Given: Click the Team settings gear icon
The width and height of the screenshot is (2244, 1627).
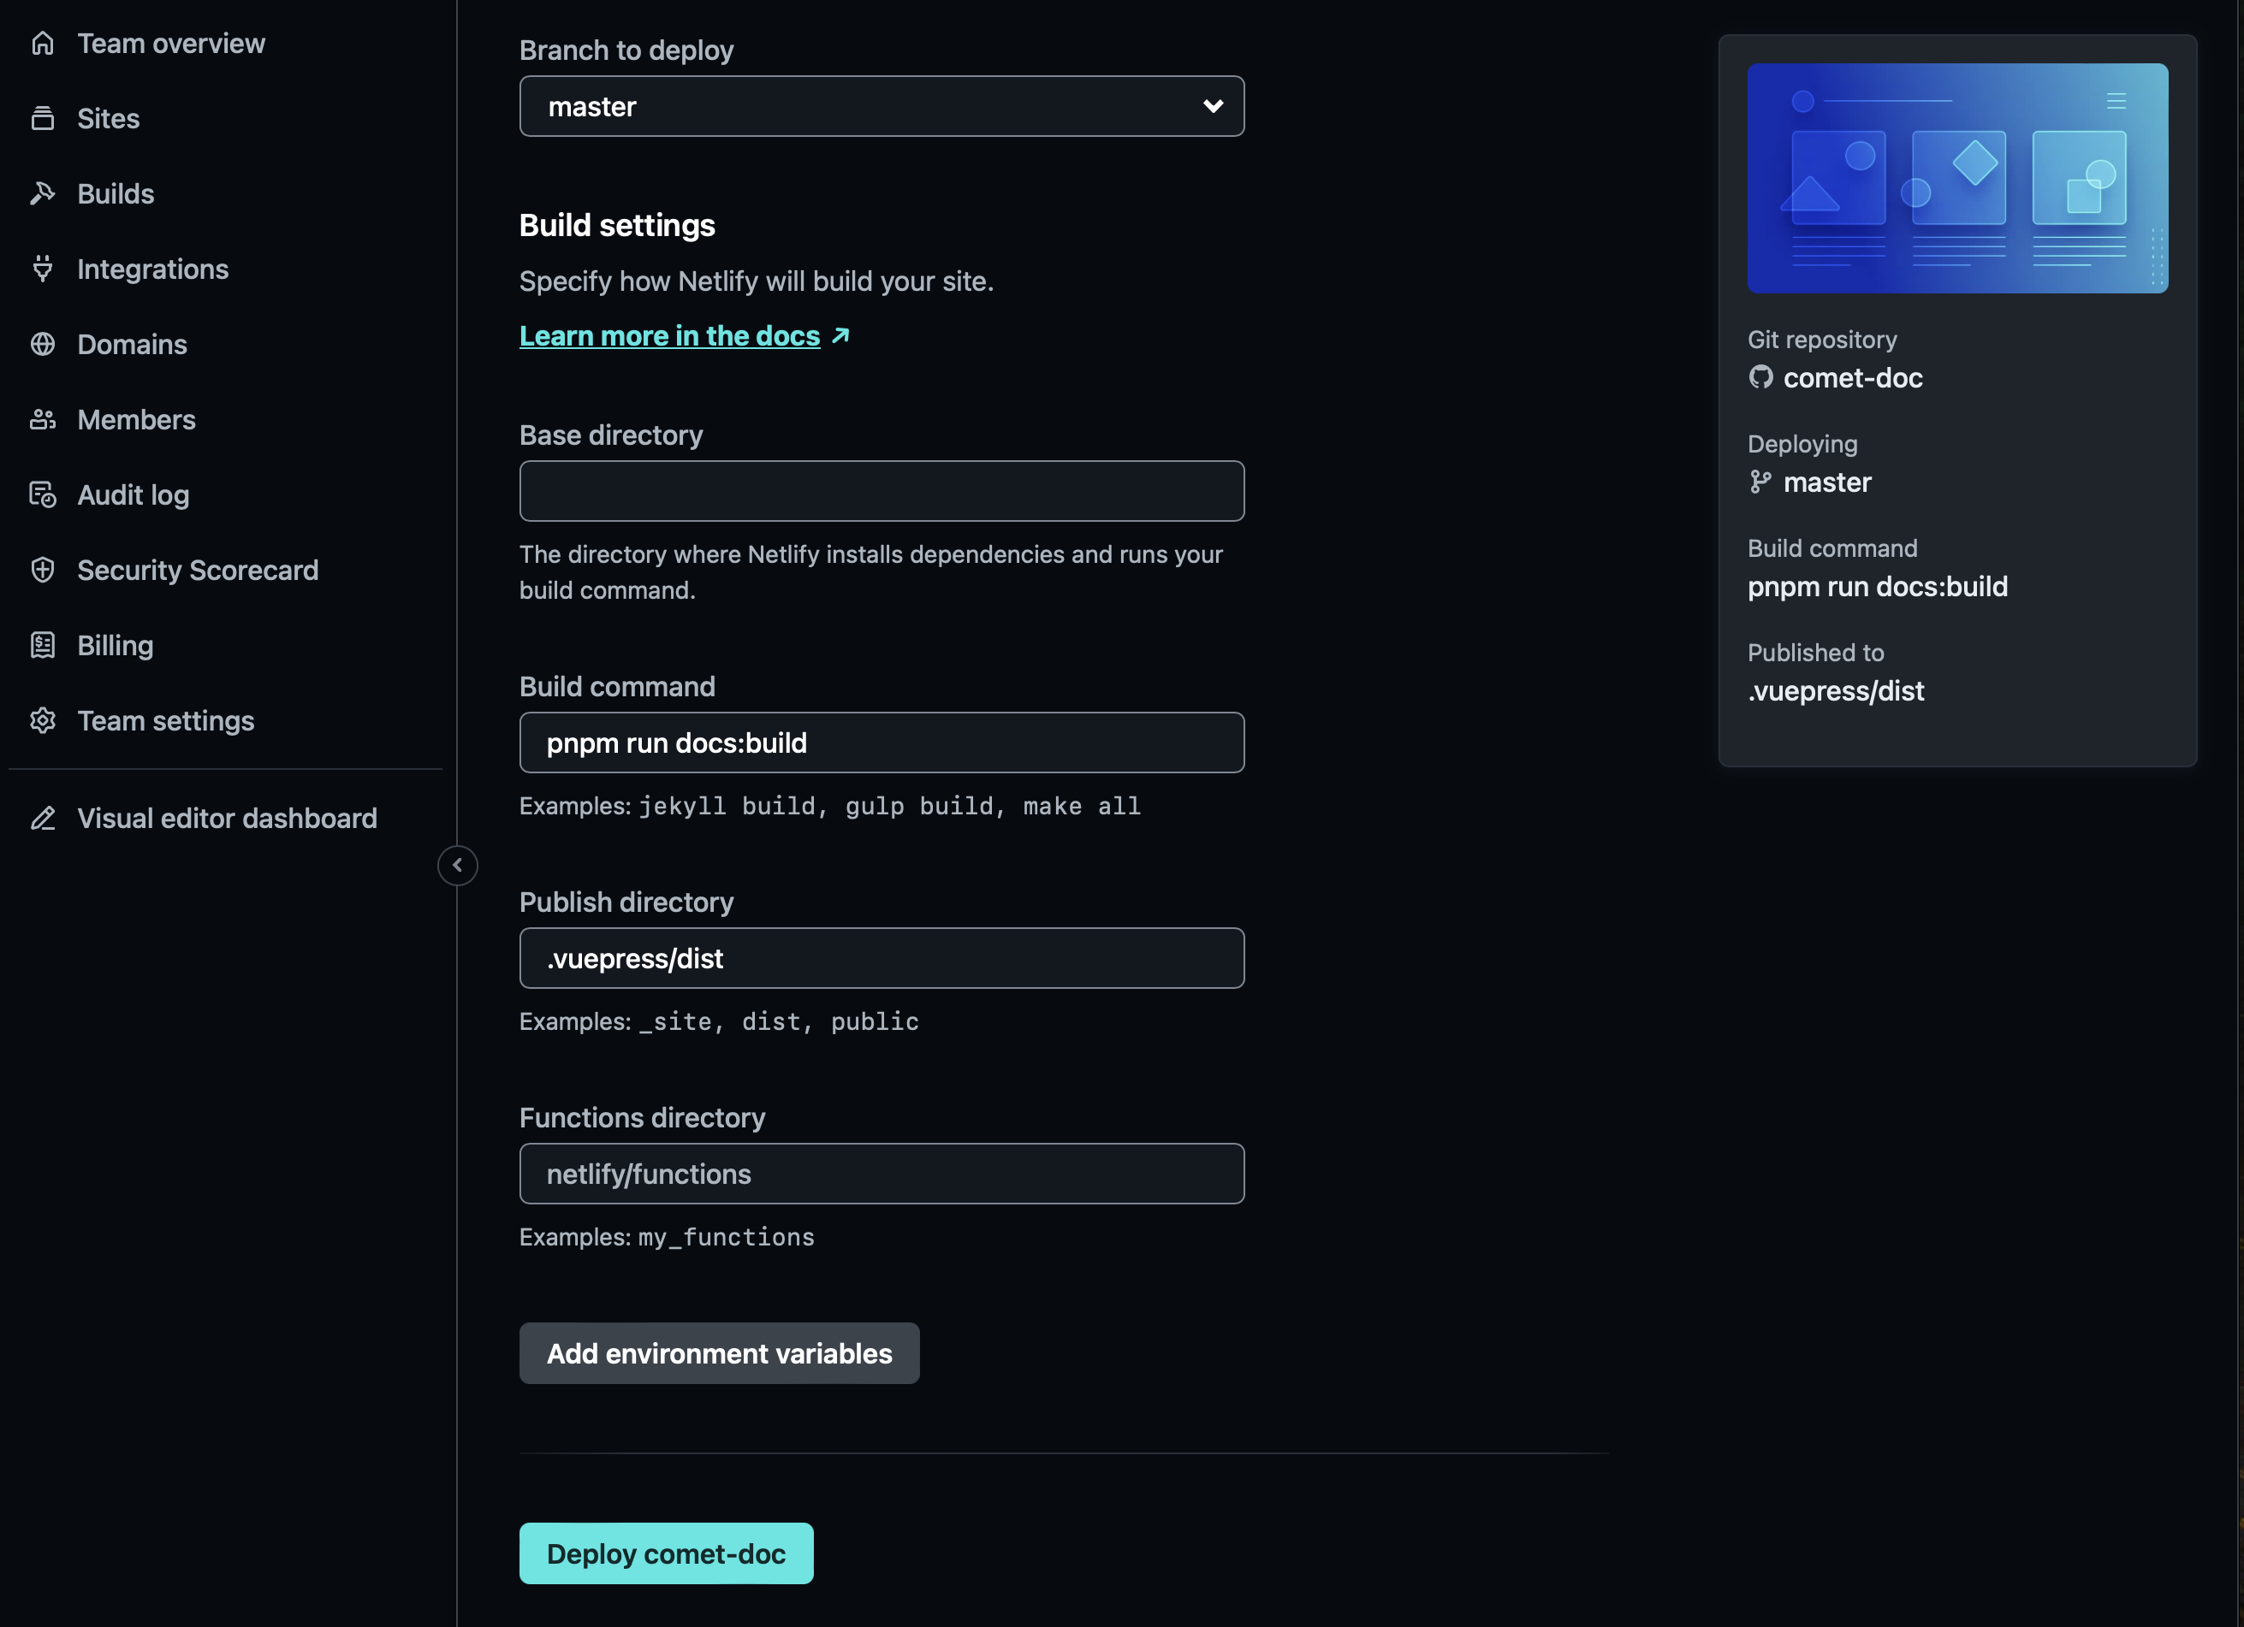Looking at the screenshot, I should pos(43,721).
